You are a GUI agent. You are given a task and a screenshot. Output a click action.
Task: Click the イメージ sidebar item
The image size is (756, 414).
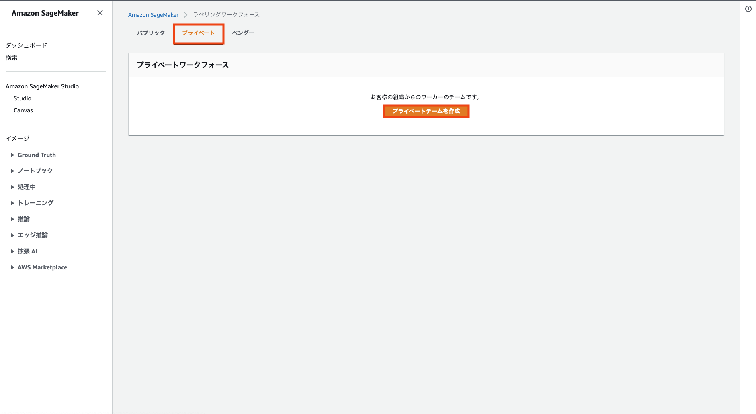click(x=18, y=139)
